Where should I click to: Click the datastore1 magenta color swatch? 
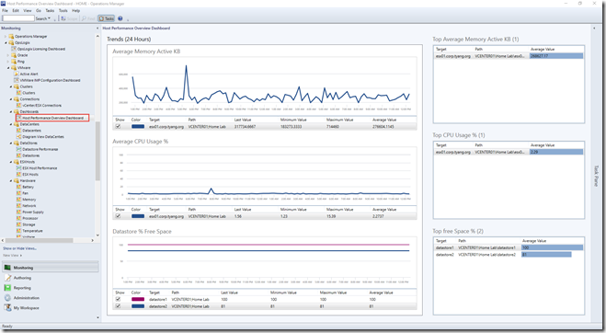pos(138,299)
